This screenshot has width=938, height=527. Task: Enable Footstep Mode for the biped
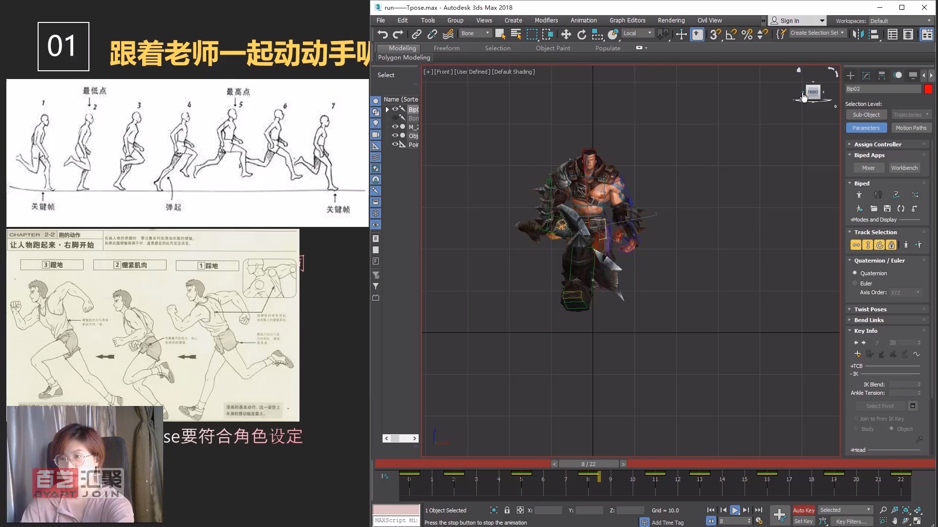877,194
